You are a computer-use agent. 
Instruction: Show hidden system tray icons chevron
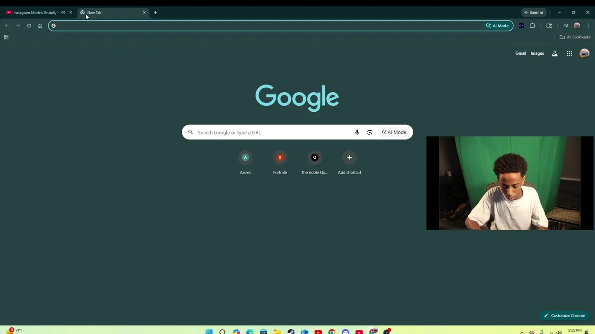tap(522, 332)
